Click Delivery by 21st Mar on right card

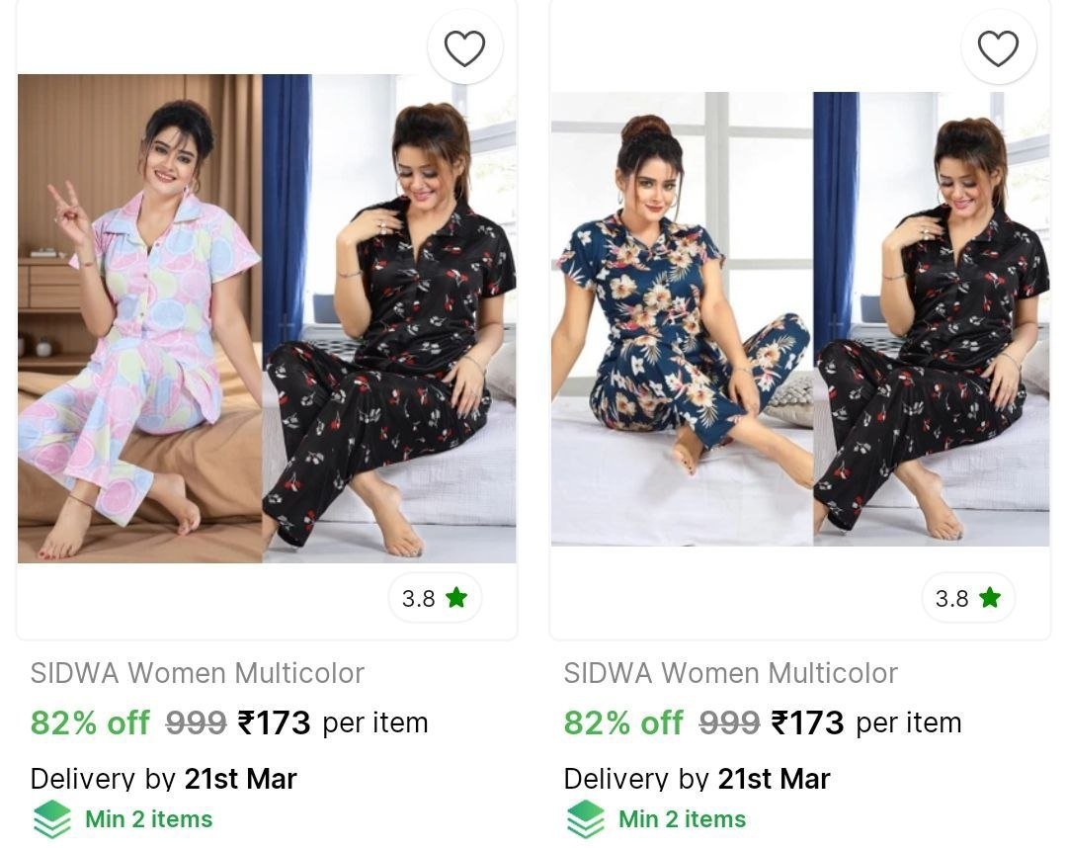[697, 779]
